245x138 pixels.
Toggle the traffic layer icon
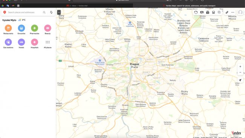[196, 12]
